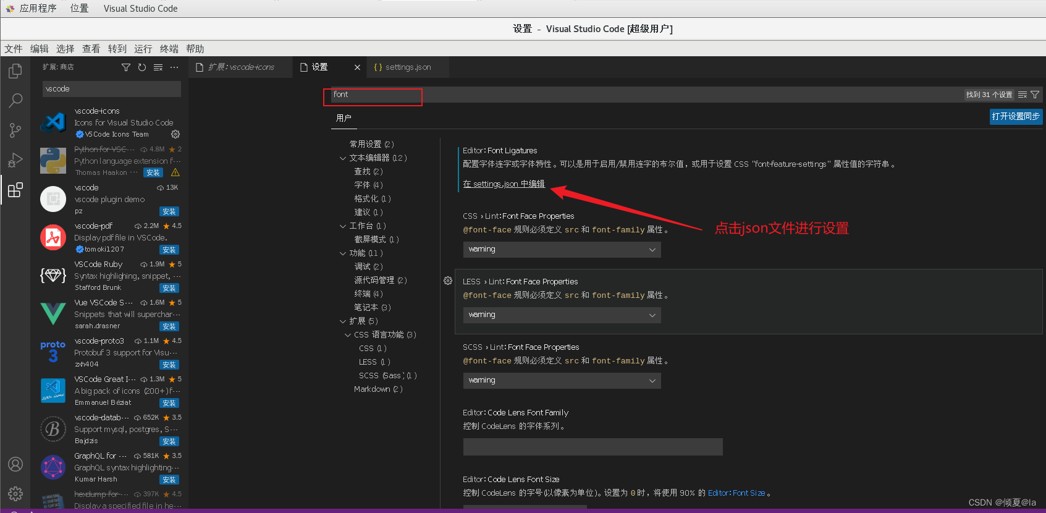Select 源代码管理 in settings tree
The image size is (1046, 513).
tap(380, 280)
